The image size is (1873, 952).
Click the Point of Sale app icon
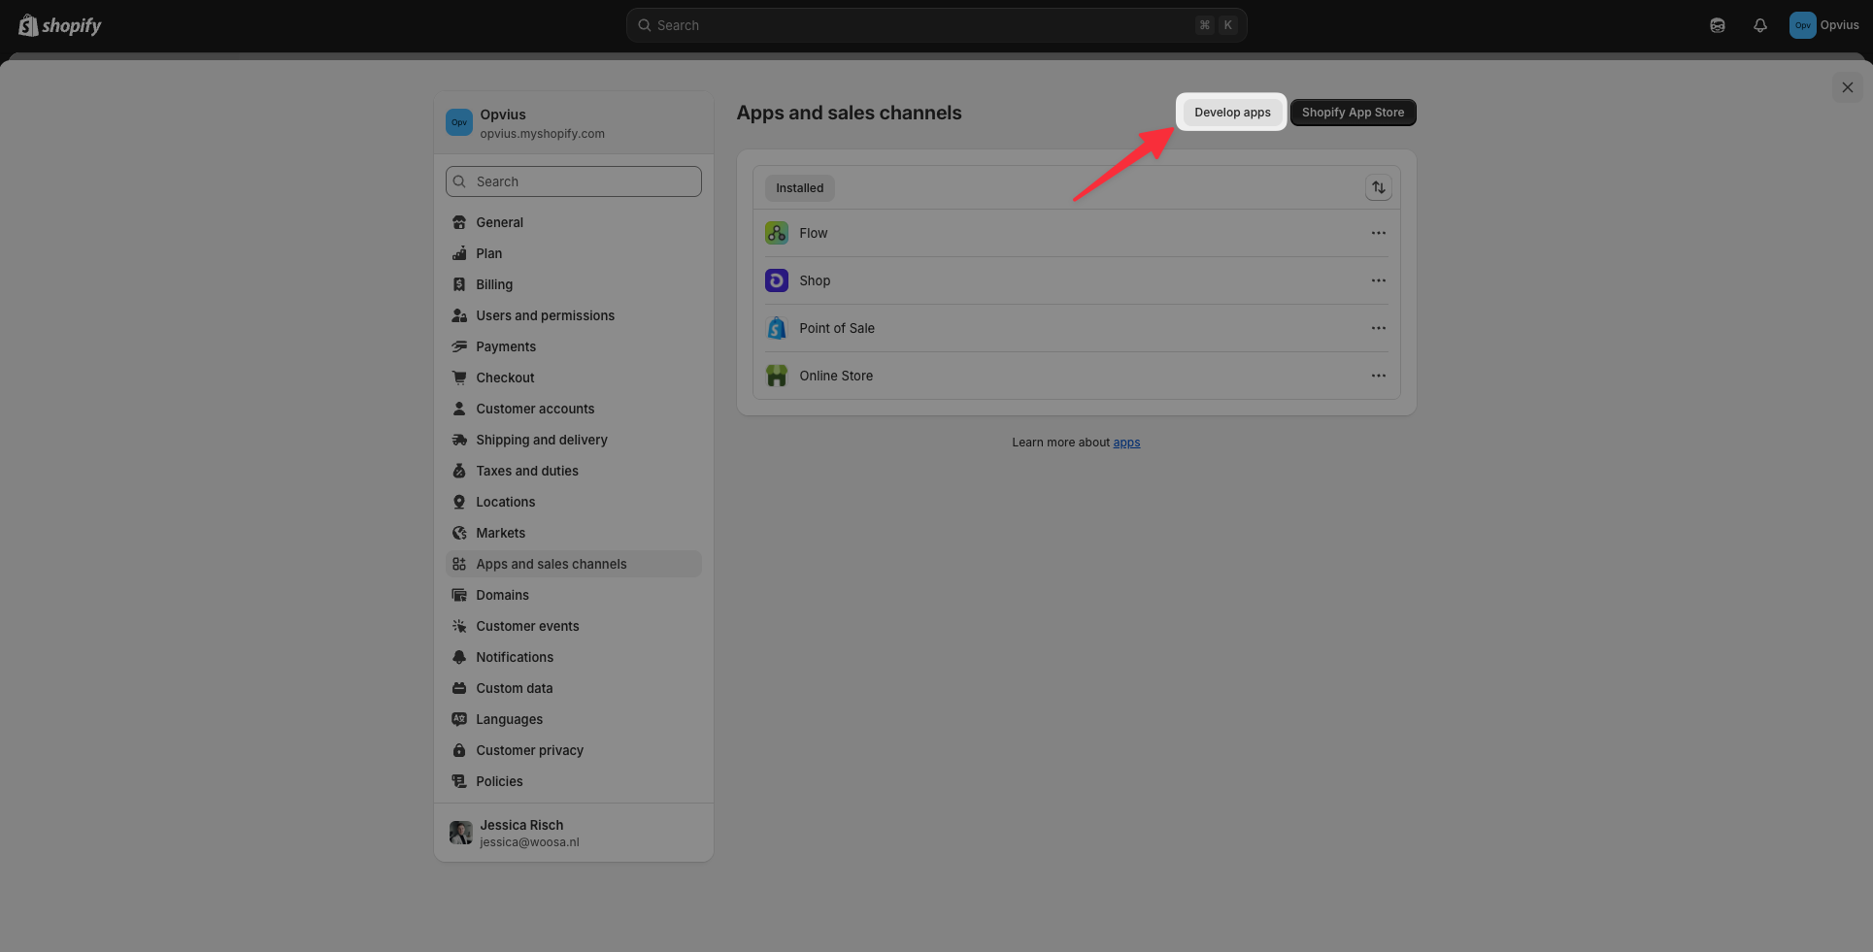tap(777, 328)
